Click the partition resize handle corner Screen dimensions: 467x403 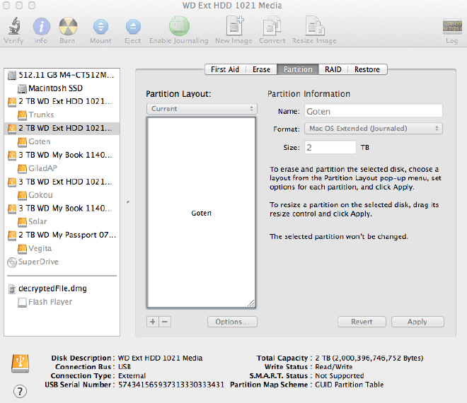(x=251, y=303)
